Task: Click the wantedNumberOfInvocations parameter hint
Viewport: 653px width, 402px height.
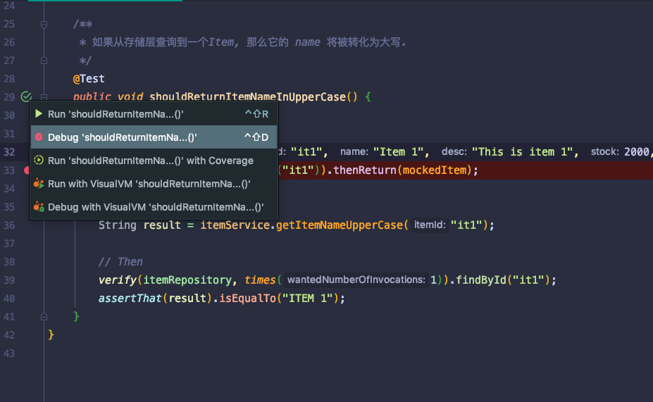Action: (x=356, y=279)
